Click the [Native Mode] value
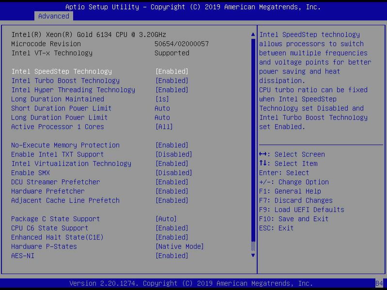Screen dimensions: 387x290 pyautogui.click(x=180, y=246)
